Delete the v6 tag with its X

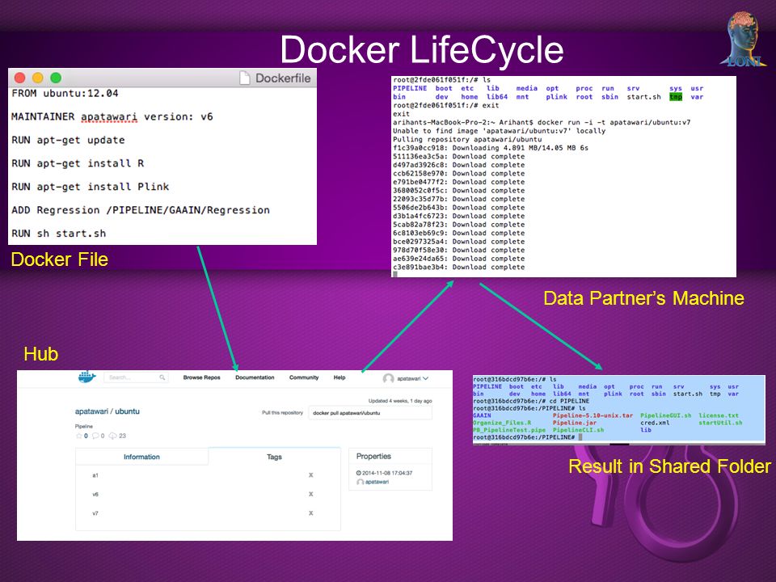(310, 494)
